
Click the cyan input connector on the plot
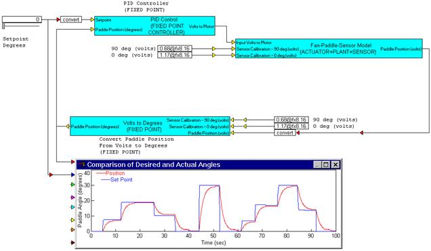[73, 207]
